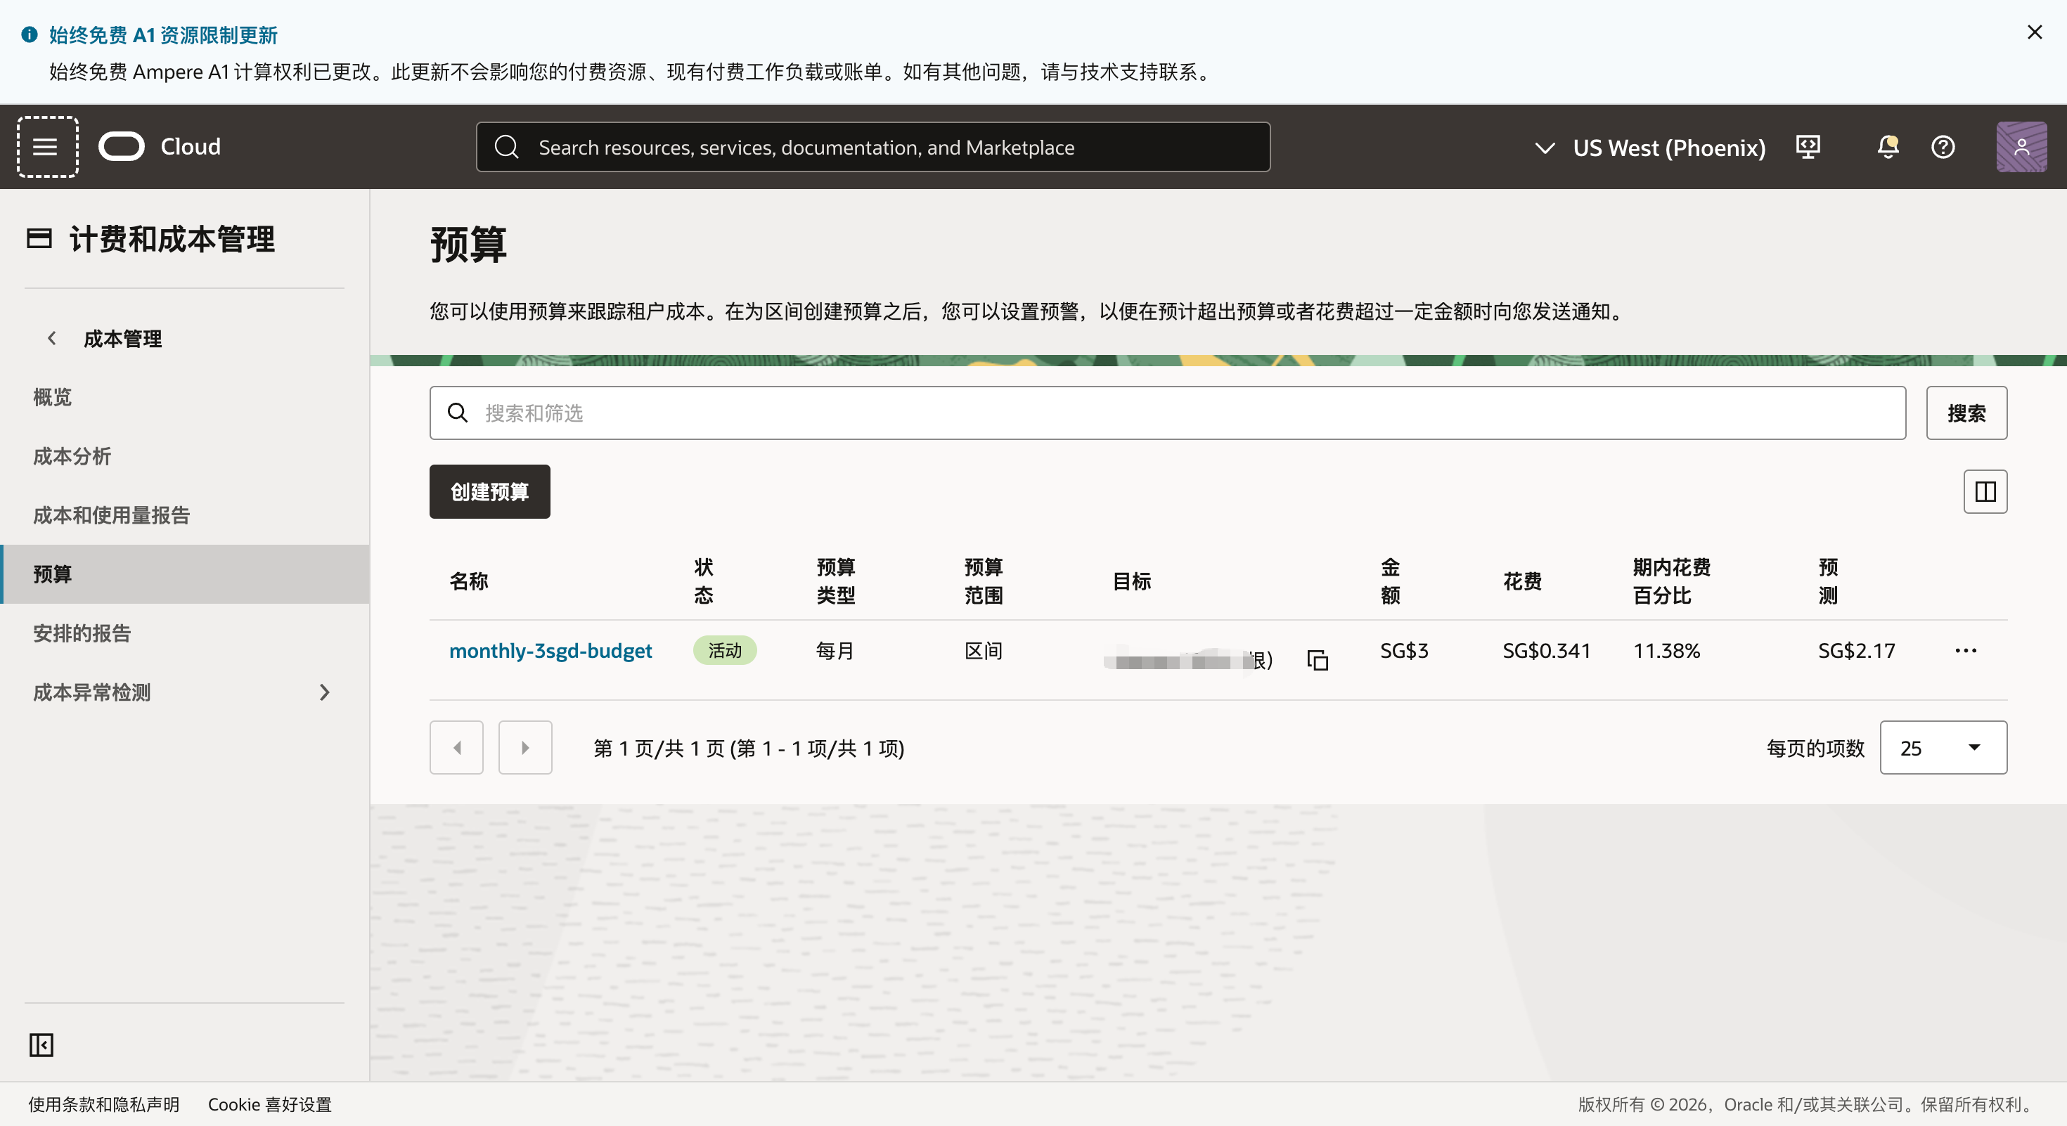2067x1126 pixels.
Task: Click the 预测 column header
Action: point(1829,581)
